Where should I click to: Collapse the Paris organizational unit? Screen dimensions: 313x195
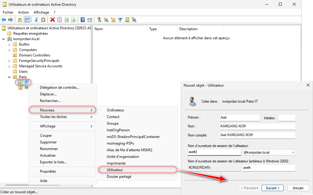pyautogui.click(x=9, y=77)
